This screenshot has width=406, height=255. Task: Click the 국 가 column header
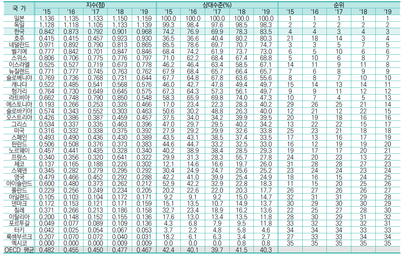[x=19, y=8]
